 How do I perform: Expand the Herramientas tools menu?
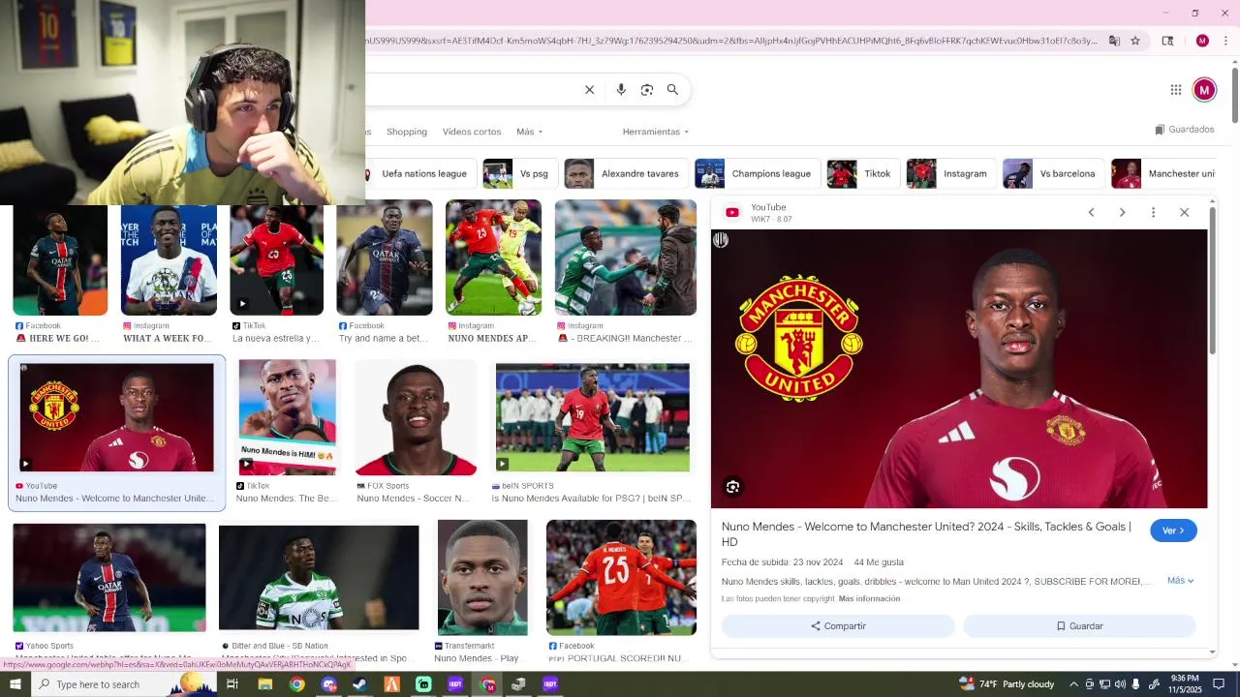click(x=656, y=132)
